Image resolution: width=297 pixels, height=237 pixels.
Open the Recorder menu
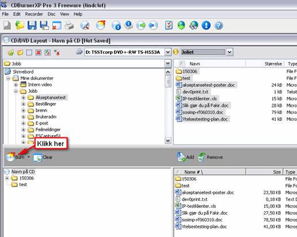click(x=34, y=14)
